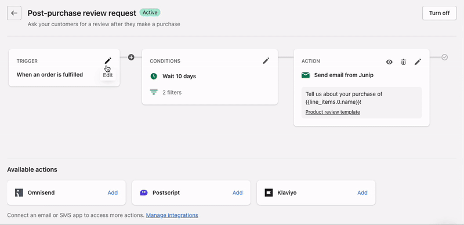
Task: Add a step with plus circle
Action: 131,57
